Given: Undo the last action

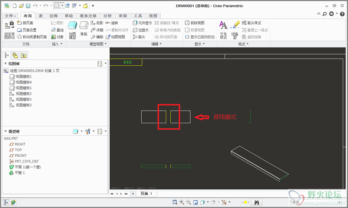Looking at the screenshot, I should coord(35,5).
